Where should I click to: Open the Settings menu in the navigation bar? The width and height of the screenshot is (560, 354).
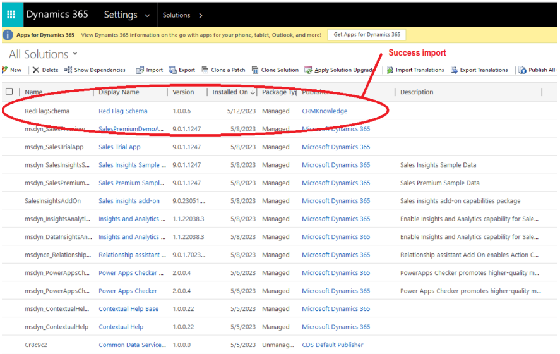(121, 15)
